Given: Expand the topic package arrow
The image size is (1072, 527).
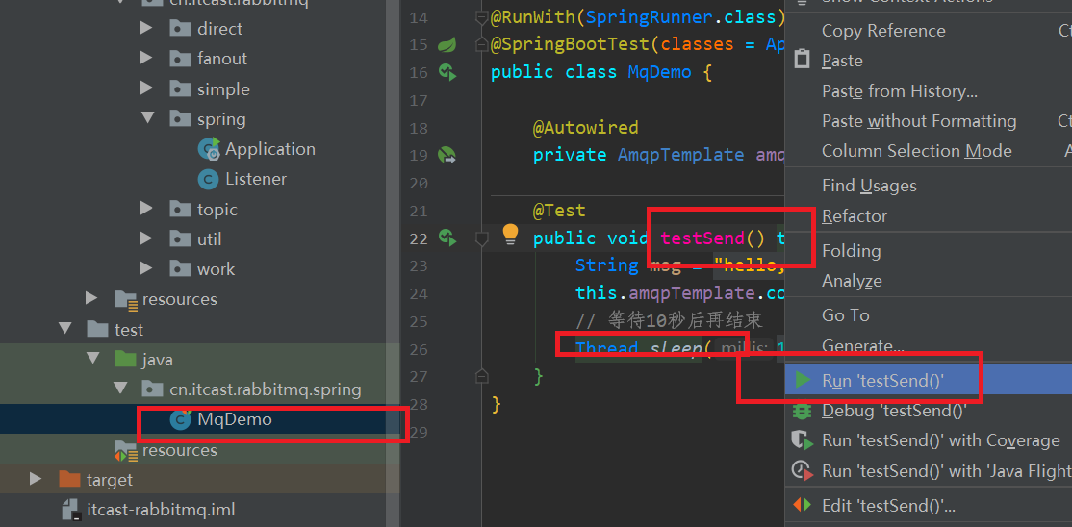Looking at the screenshot, I should pos(145,209).
